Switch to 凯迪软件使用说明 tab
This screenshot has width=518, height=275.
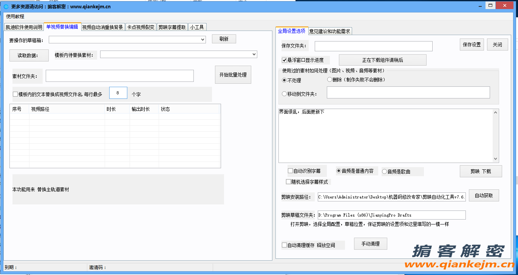(x=24, y=27)
